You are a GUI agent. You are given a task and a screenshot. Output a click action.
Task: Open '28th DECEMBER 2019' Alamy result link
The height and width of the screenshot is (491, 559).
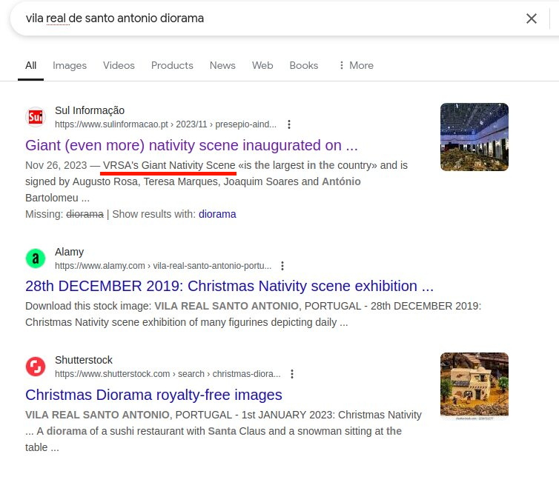229,286
